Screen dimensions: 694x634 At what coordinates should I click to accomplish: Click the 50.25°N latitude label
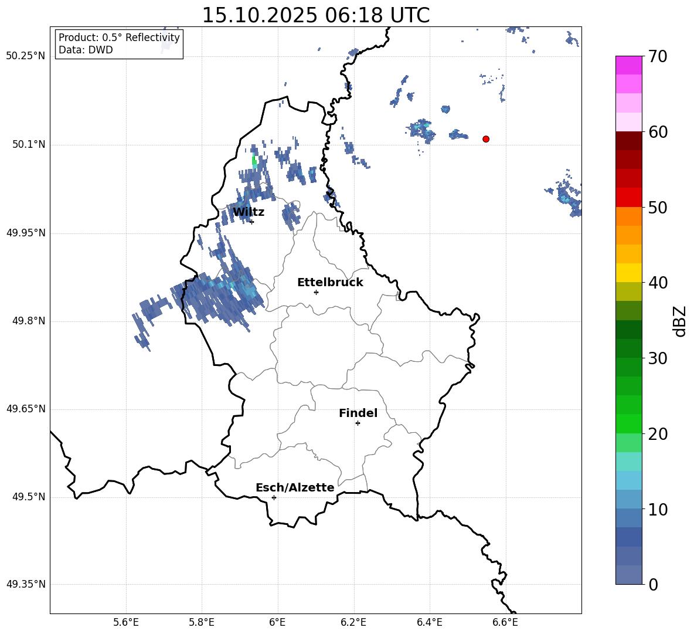26,56
